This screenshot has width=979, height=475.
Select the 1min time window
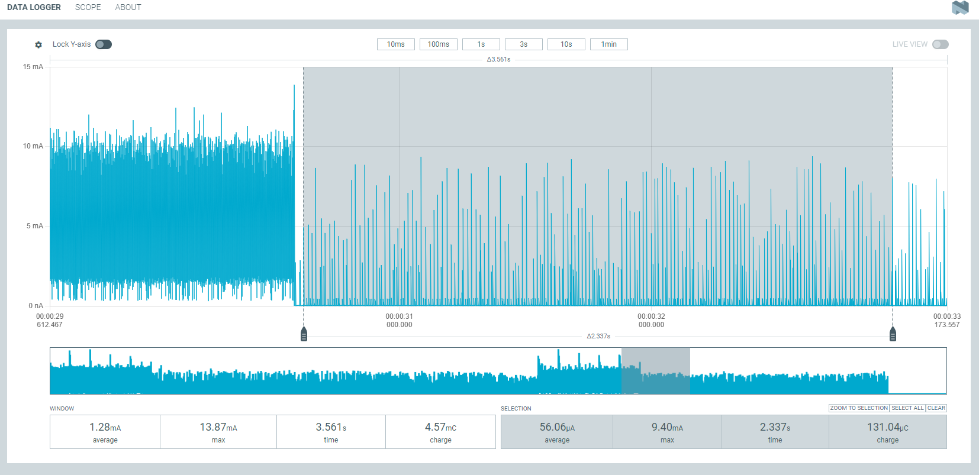pyautogui.click(x=608, y=44)
